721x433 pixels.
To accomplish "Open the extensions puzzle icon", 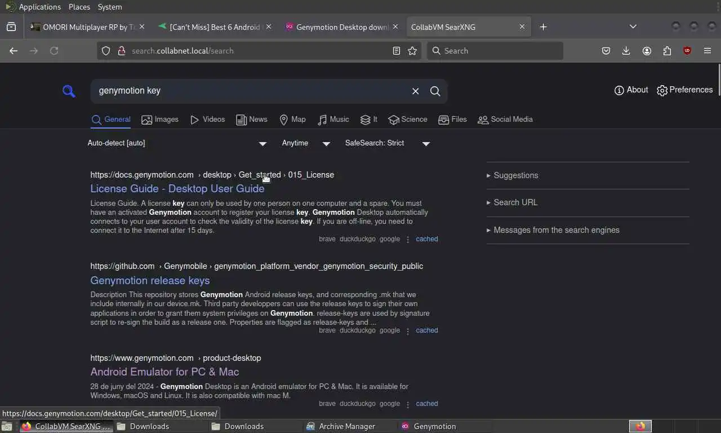I will pos(667,51).
